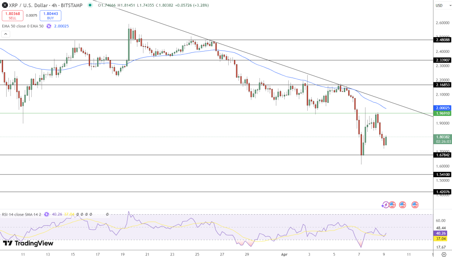Click the 1.42076 support level label
This screenshot has width=452, height=257.
point(442,192)
